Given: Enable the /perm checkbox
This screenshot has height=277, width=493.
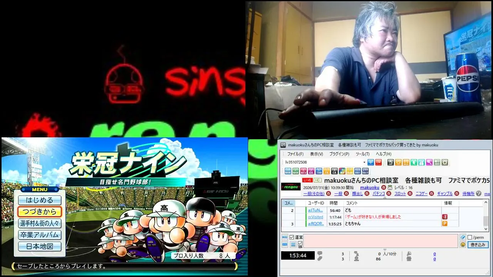Looking at the screenshot, I should (470, 237).
